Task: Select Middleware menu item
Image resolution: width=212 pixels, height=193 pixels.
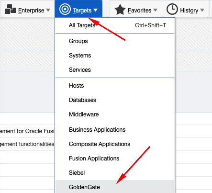Action: 115,114
